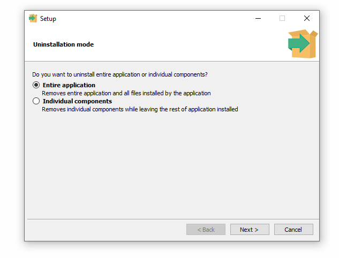Click the green arrow box logo in header
339x258 pixels.
click(302, 44)
